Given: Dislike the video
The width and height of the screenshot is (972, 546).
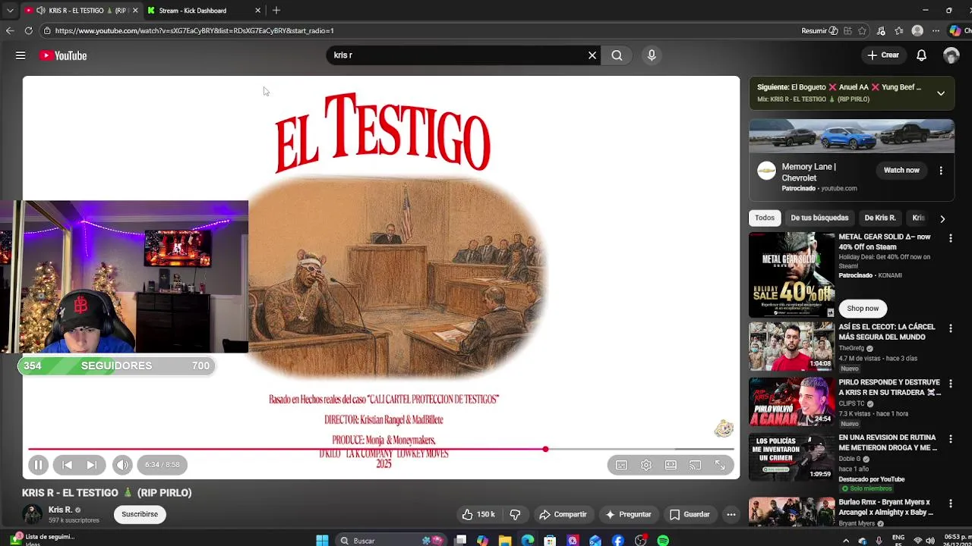Looking at the screenshot, I should 515,514.
